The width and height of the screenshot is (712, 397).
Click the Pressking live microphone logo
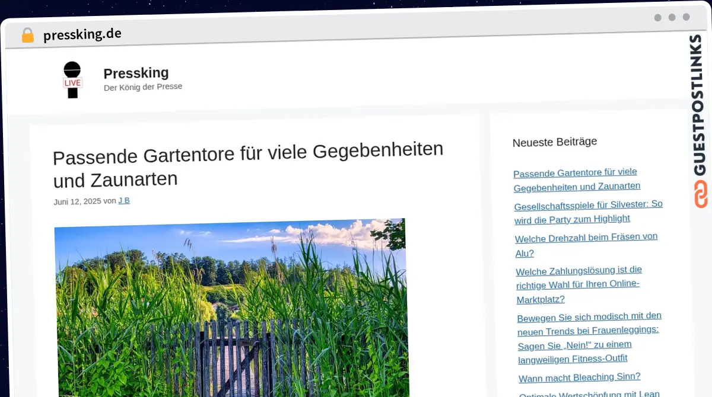[72, 80]
